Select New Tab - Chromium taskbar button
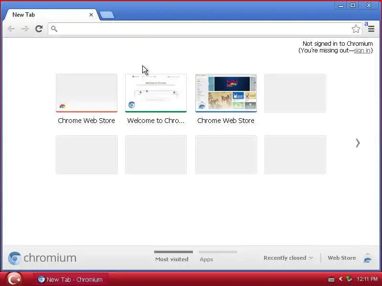 (x=71, y=279)
